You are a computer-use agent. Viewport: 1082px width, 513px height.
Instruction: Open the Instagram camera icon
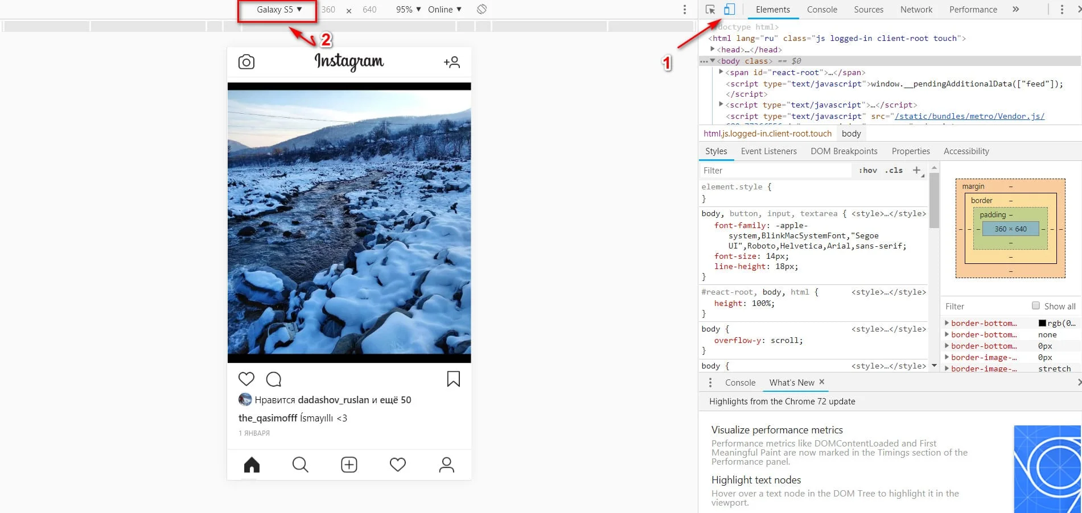click(246, 62)
